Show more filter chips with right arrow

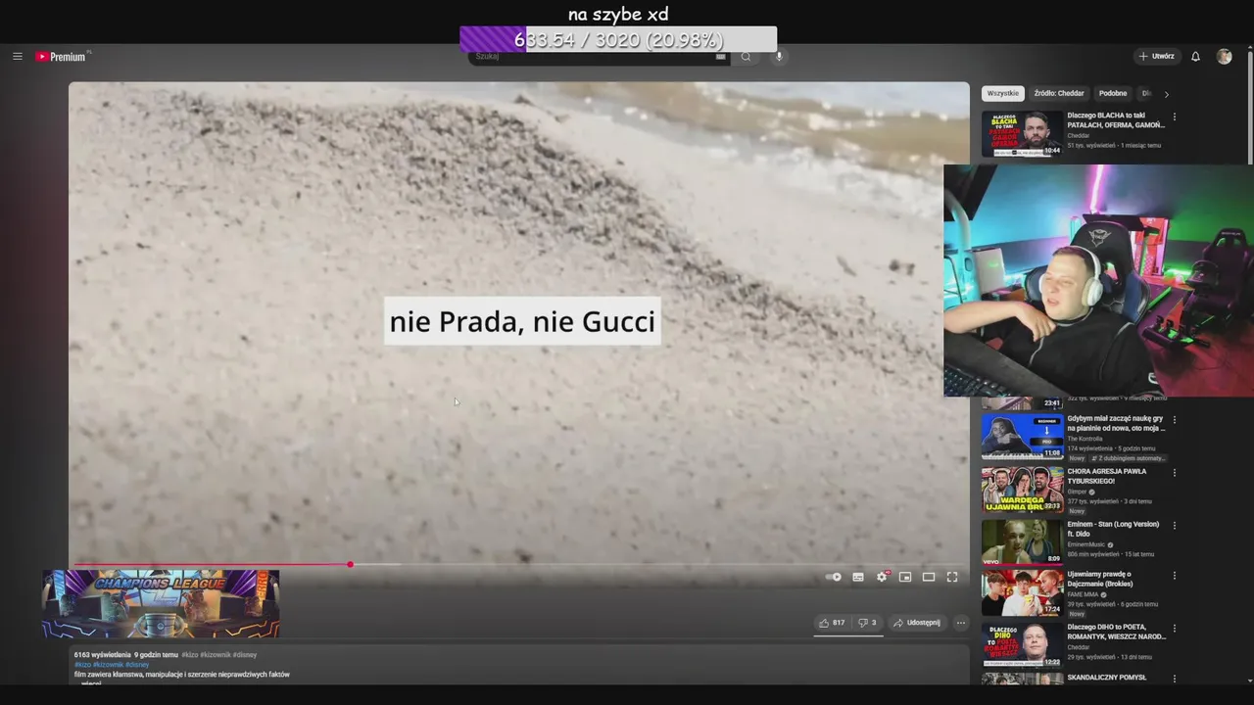(x=1166, y=94)
